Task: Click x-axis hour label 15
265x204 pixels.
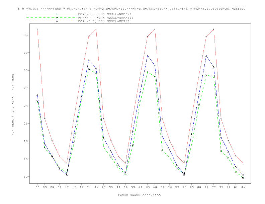Action: click(74, 187)
